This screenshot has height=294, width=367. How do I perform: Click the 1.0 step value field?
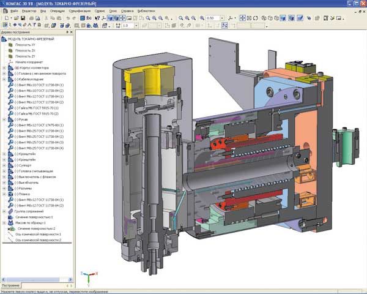coord(128,26)
